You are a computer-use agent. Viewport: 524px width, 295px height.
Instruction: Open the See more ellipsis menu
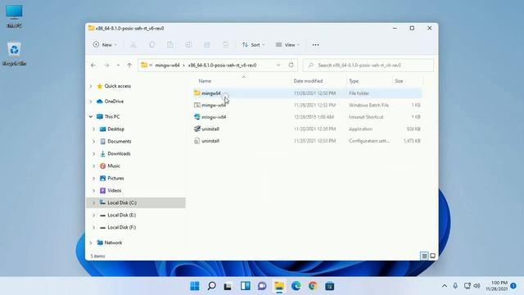tap(315, 45)
